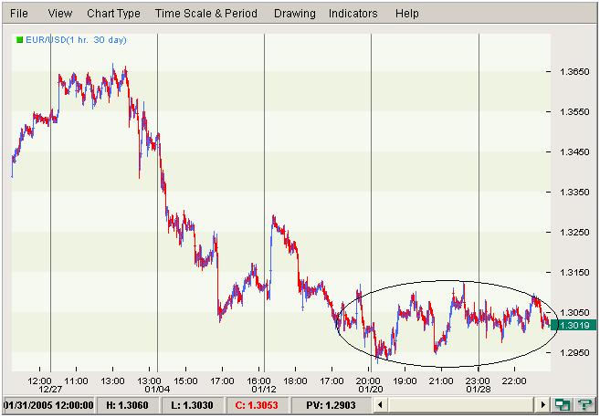This screenshot has height=417, width=600.
Task: Click the PV: 1.2903 field
Action: tap(331, 405)
